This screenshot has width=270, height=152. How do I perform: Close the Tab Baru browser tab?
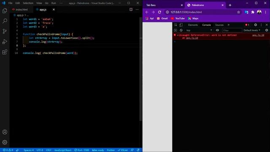tap(182, 5)
